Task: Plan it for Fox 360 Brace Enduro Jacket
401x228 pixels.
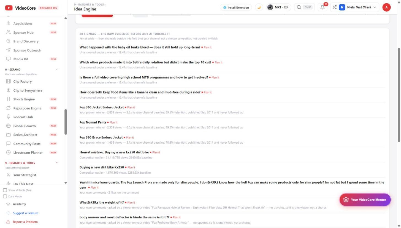Action: [129, 138]
